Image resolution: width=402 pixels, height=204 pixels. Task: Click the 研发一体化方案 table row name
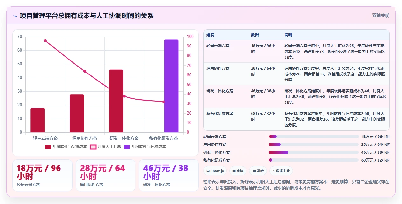[x=220, y=91]
